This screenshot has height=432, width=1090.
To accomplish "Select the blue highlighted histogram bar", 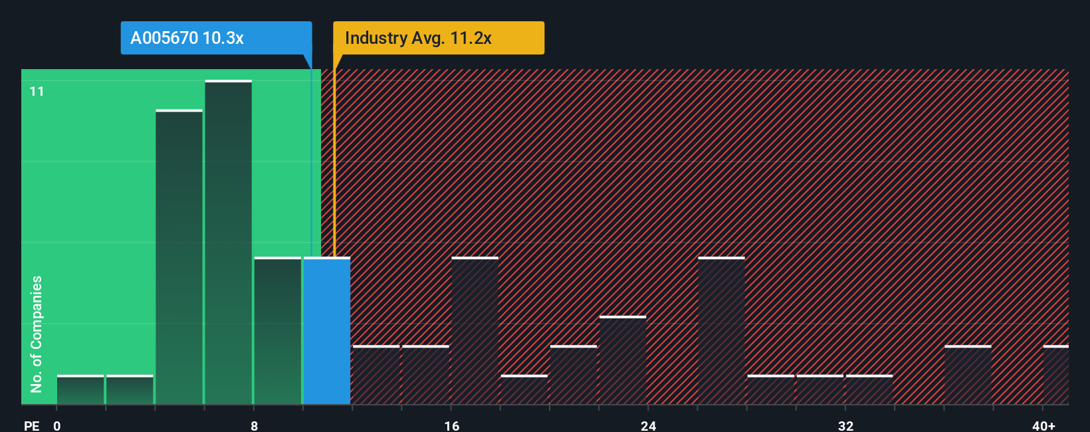I will 327,330.
